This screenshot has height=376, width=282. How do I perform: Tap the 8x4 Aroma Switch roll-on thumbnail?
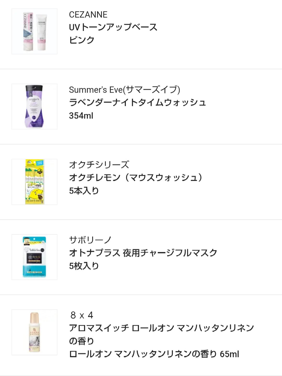34,332
